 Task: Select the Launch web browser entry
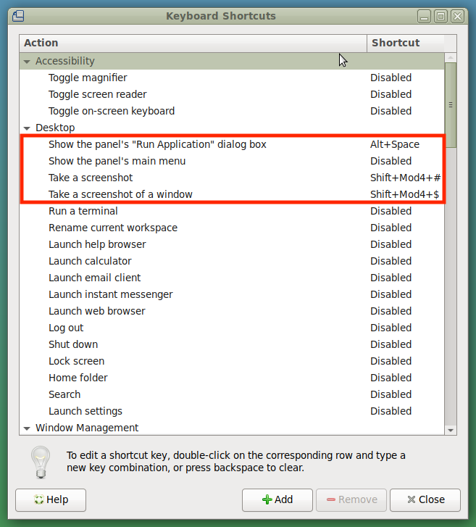96,311
